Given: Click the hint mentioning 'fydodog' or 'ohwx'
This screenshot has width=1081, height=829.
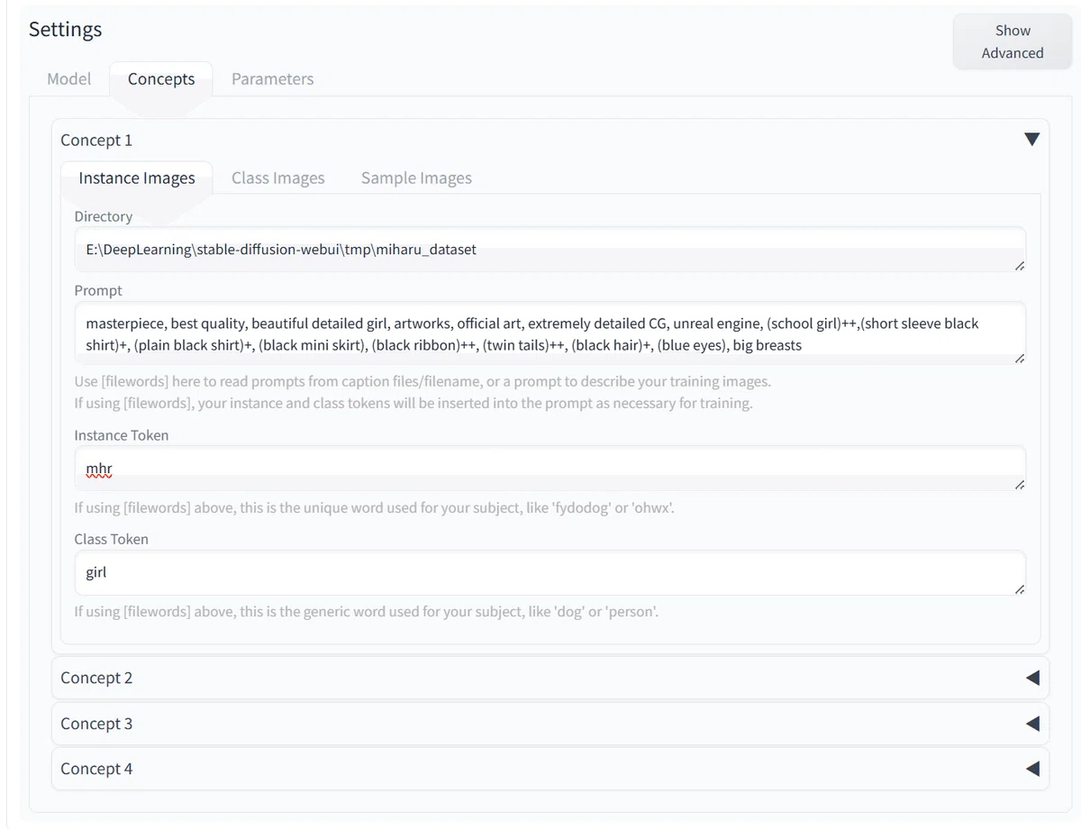Looking at the screenshot, I should (x=375, y=507).
